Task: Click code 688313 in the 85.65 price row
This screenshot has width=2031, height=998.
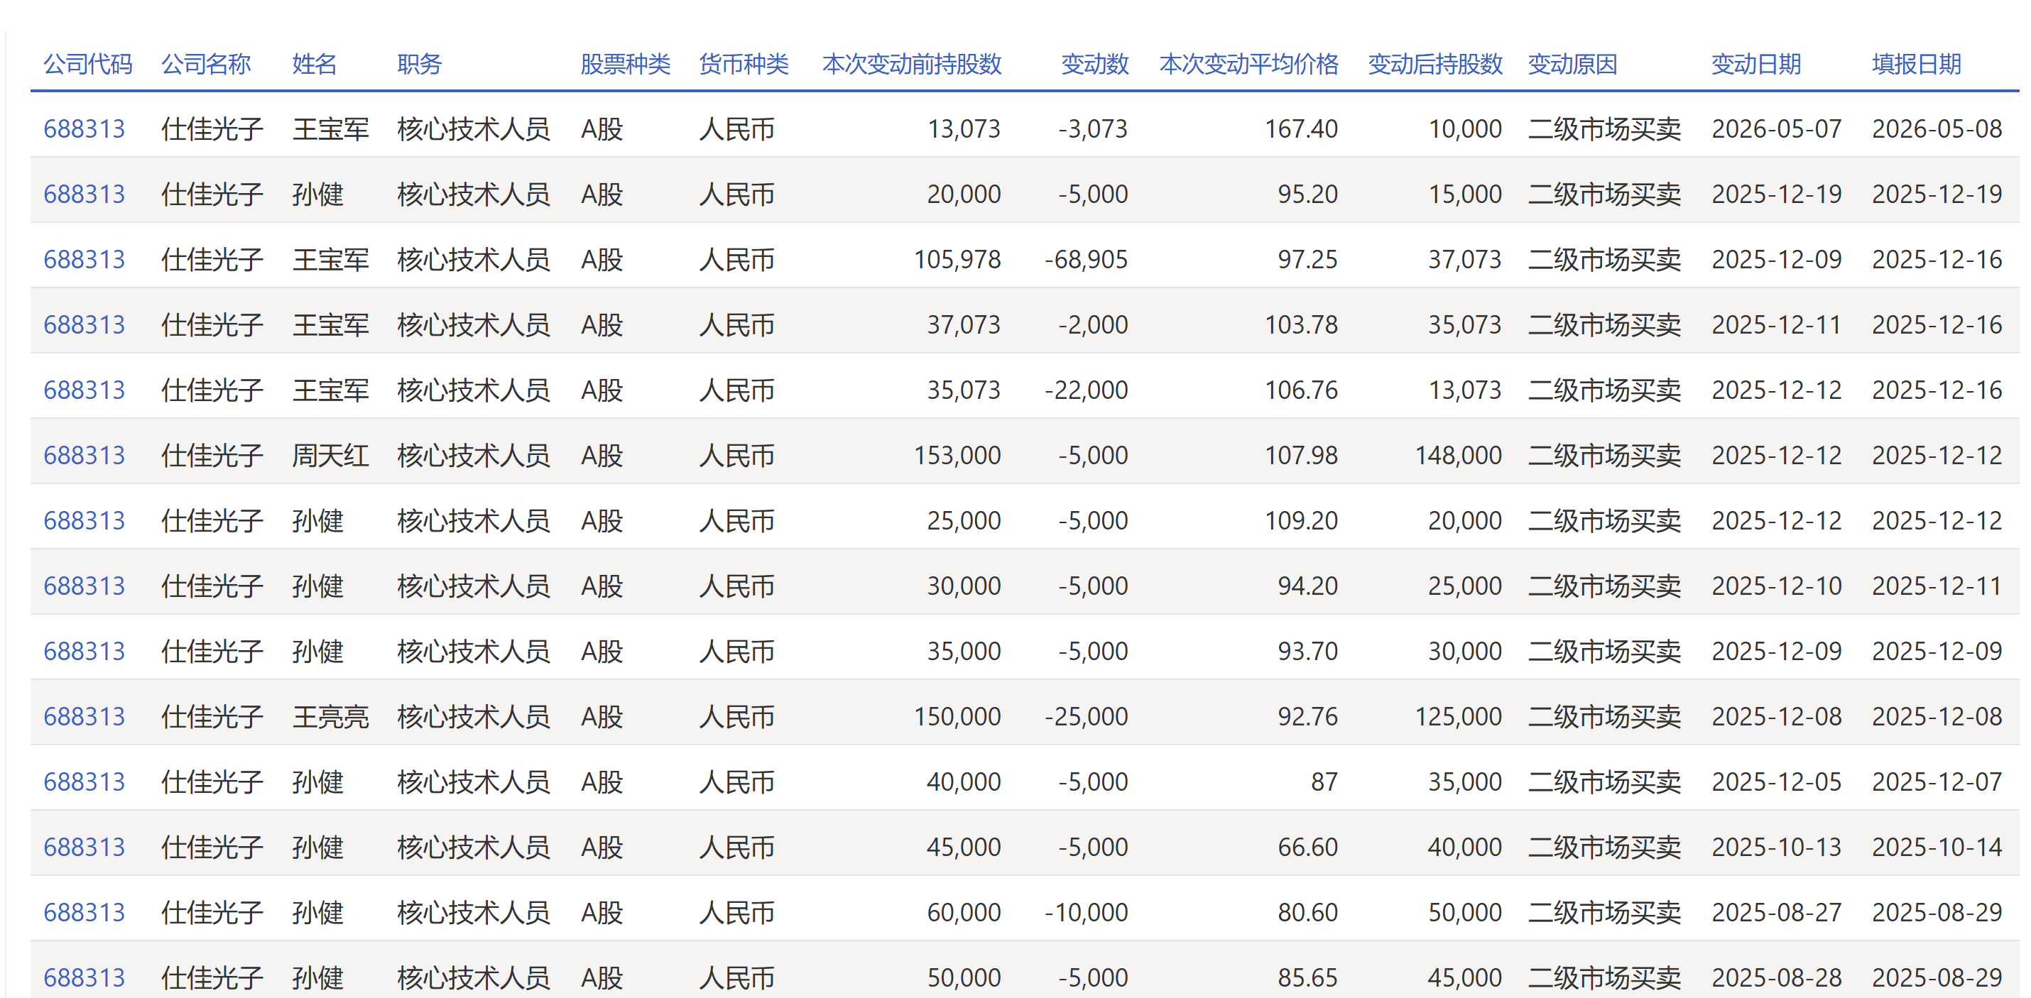Action: (85, 977)
